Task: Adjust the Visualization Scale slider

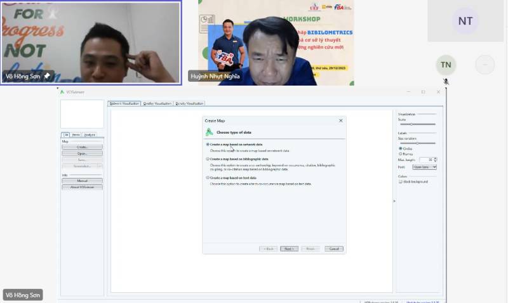Action: 411,124
